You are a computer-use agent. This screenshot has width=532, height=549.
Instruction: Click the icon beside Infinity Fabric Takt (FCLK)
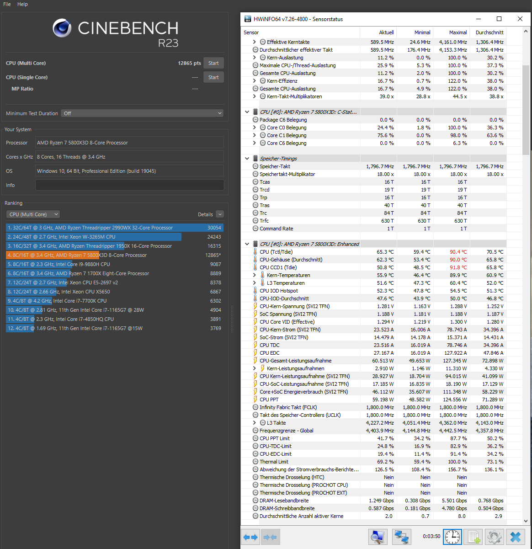coord(255,407)
